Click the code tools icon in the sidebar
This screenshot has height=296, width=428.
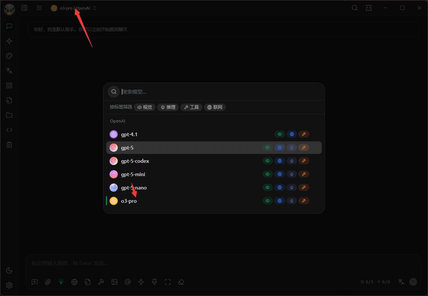(x=9, y=130)
